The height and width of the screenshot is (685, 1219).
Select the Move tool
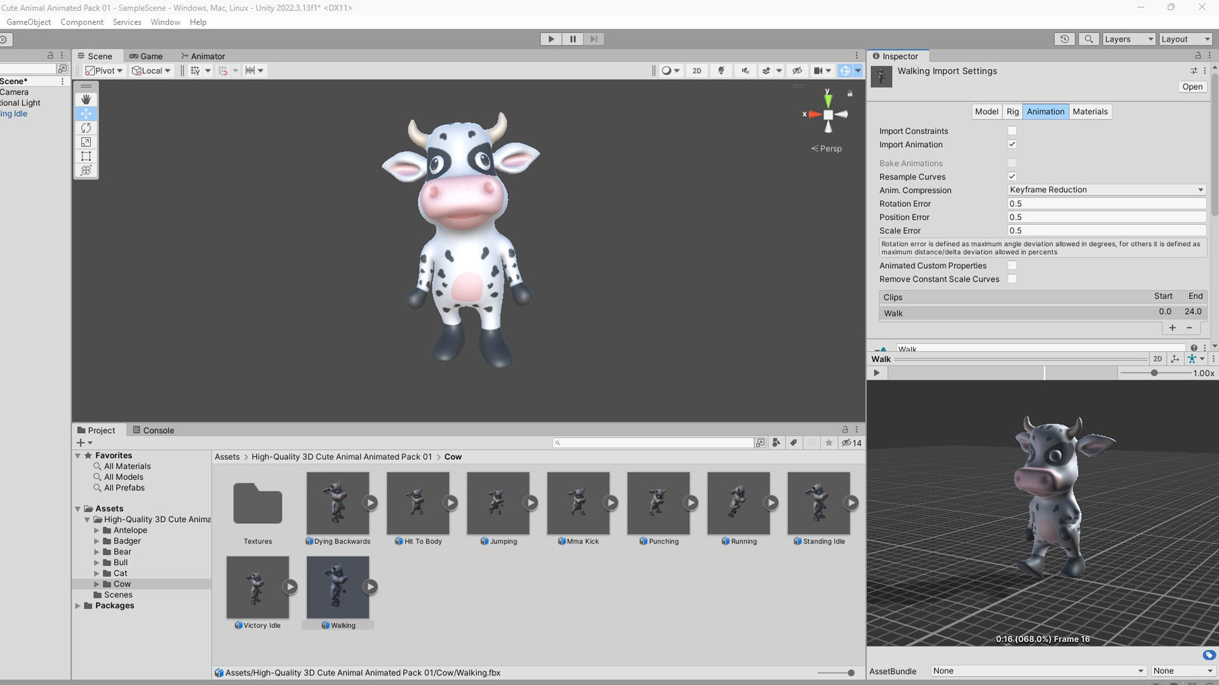(x=86, y=114)
